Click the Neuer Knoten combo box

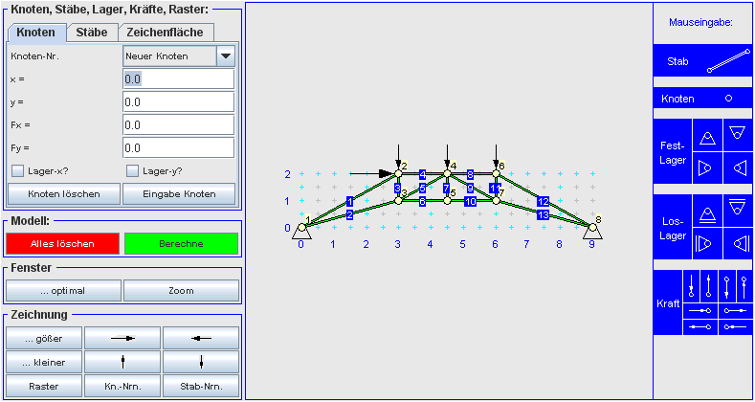pyautogui.click(x=169, y=56)
